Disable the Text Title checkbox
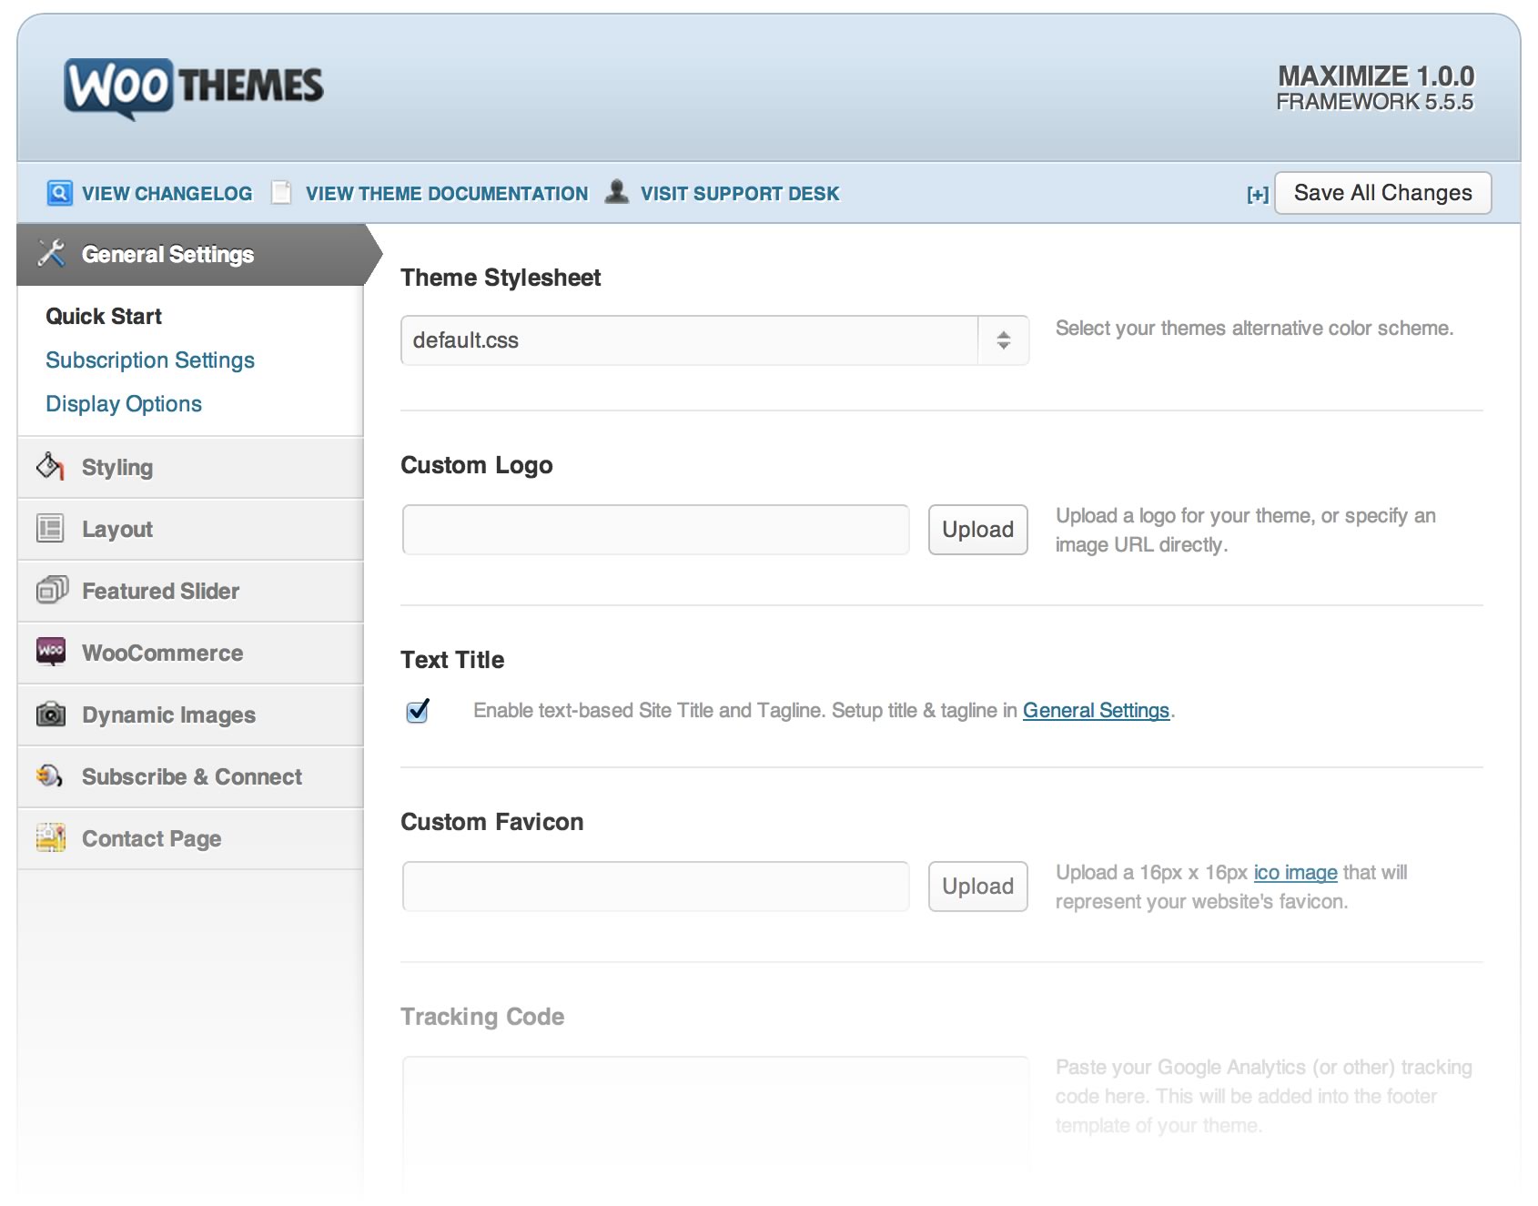1538x1206 pixels. click(418, 711)
